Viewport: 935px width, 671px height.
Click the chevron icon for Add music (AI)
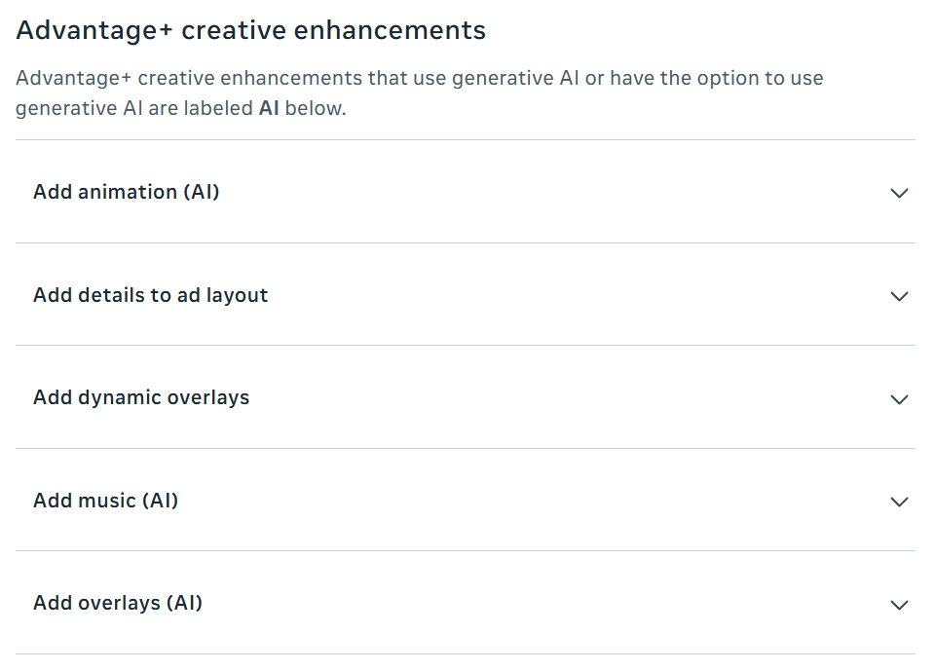pyautogui.click(x=899, y=502)
